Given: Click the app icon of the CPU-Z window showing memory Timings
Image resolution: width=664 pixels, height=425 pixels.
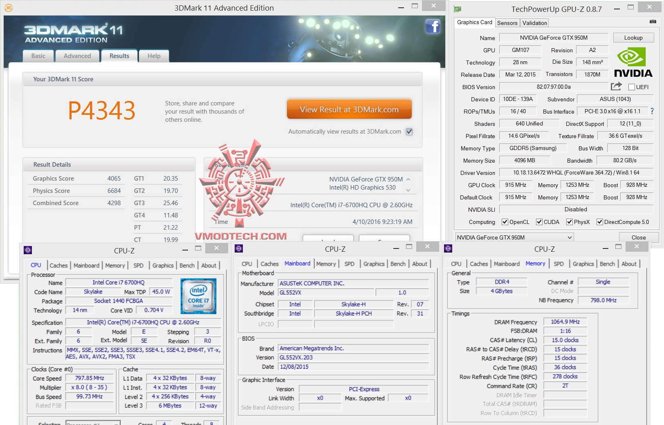Looking at the screenshot, I should pyautogui.click(x=448, y=248).
